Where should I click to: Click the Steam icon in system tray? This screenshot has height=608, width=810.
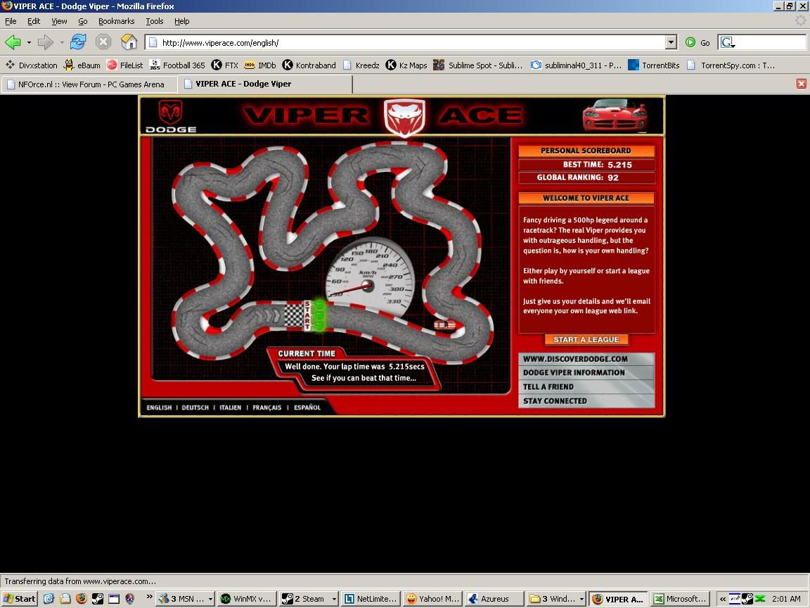click(x=747, y=599)
